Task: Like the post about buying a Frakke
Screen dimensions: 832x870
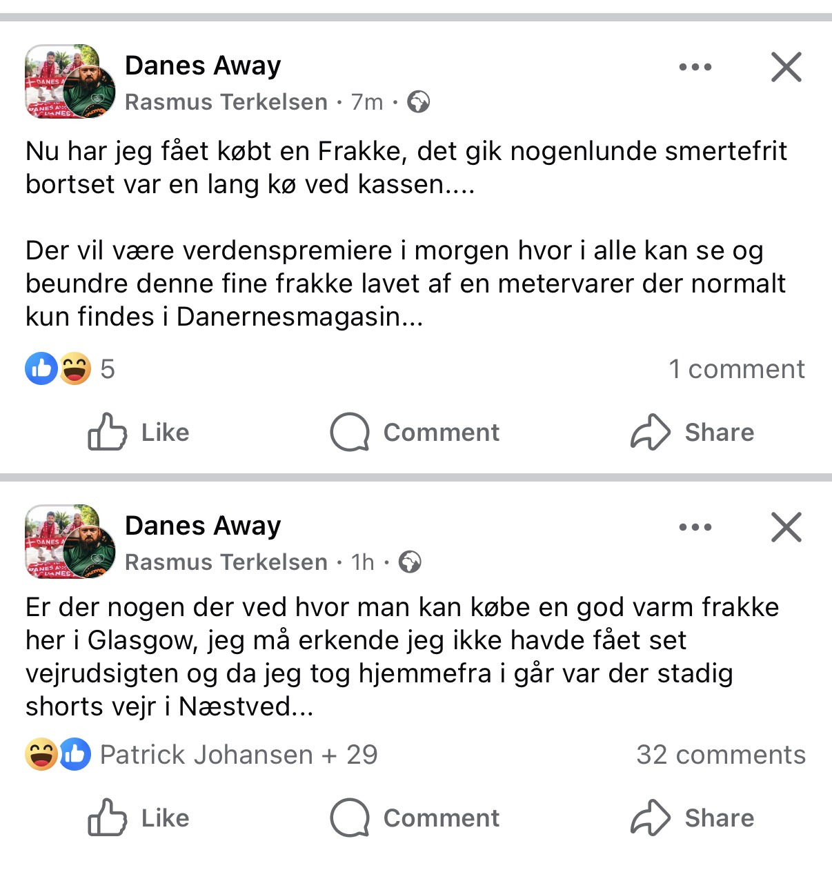Action: (139, 433)
